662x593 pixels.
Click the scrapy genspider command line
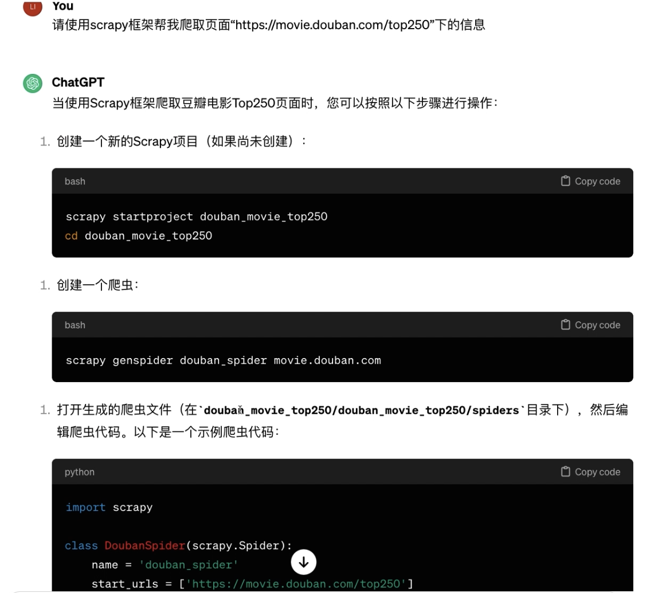click(x=224, y=360)
